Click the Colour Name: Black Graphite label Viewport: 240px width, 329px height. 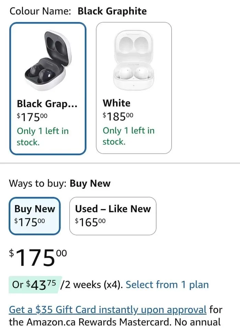(78, 11)
